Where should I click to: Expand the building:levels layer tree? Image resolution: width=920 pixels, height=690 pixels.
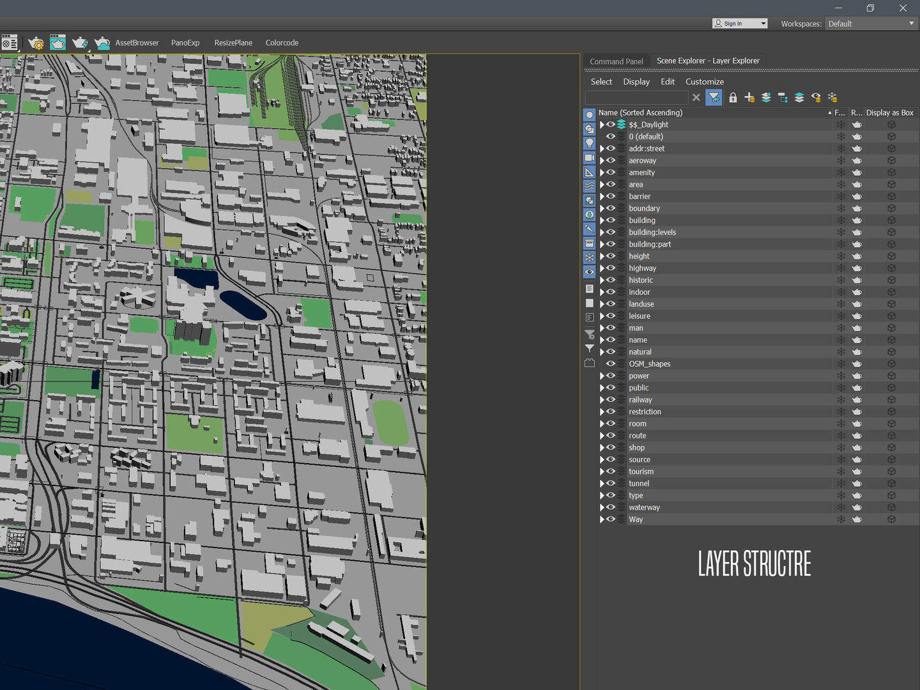click(x=601, y=233)
